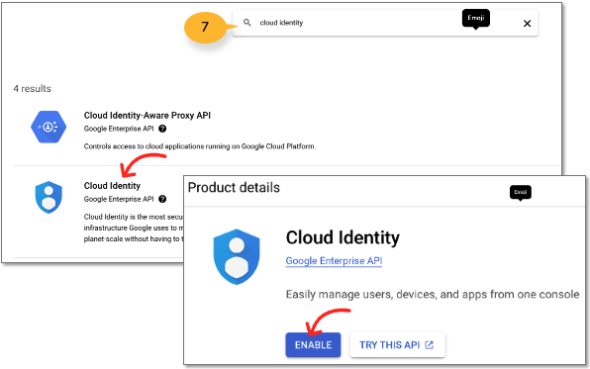Screen dimensions: 590x369
Task: Click the Cloud Identity title in Product details
Action: (x=343, y=237)
